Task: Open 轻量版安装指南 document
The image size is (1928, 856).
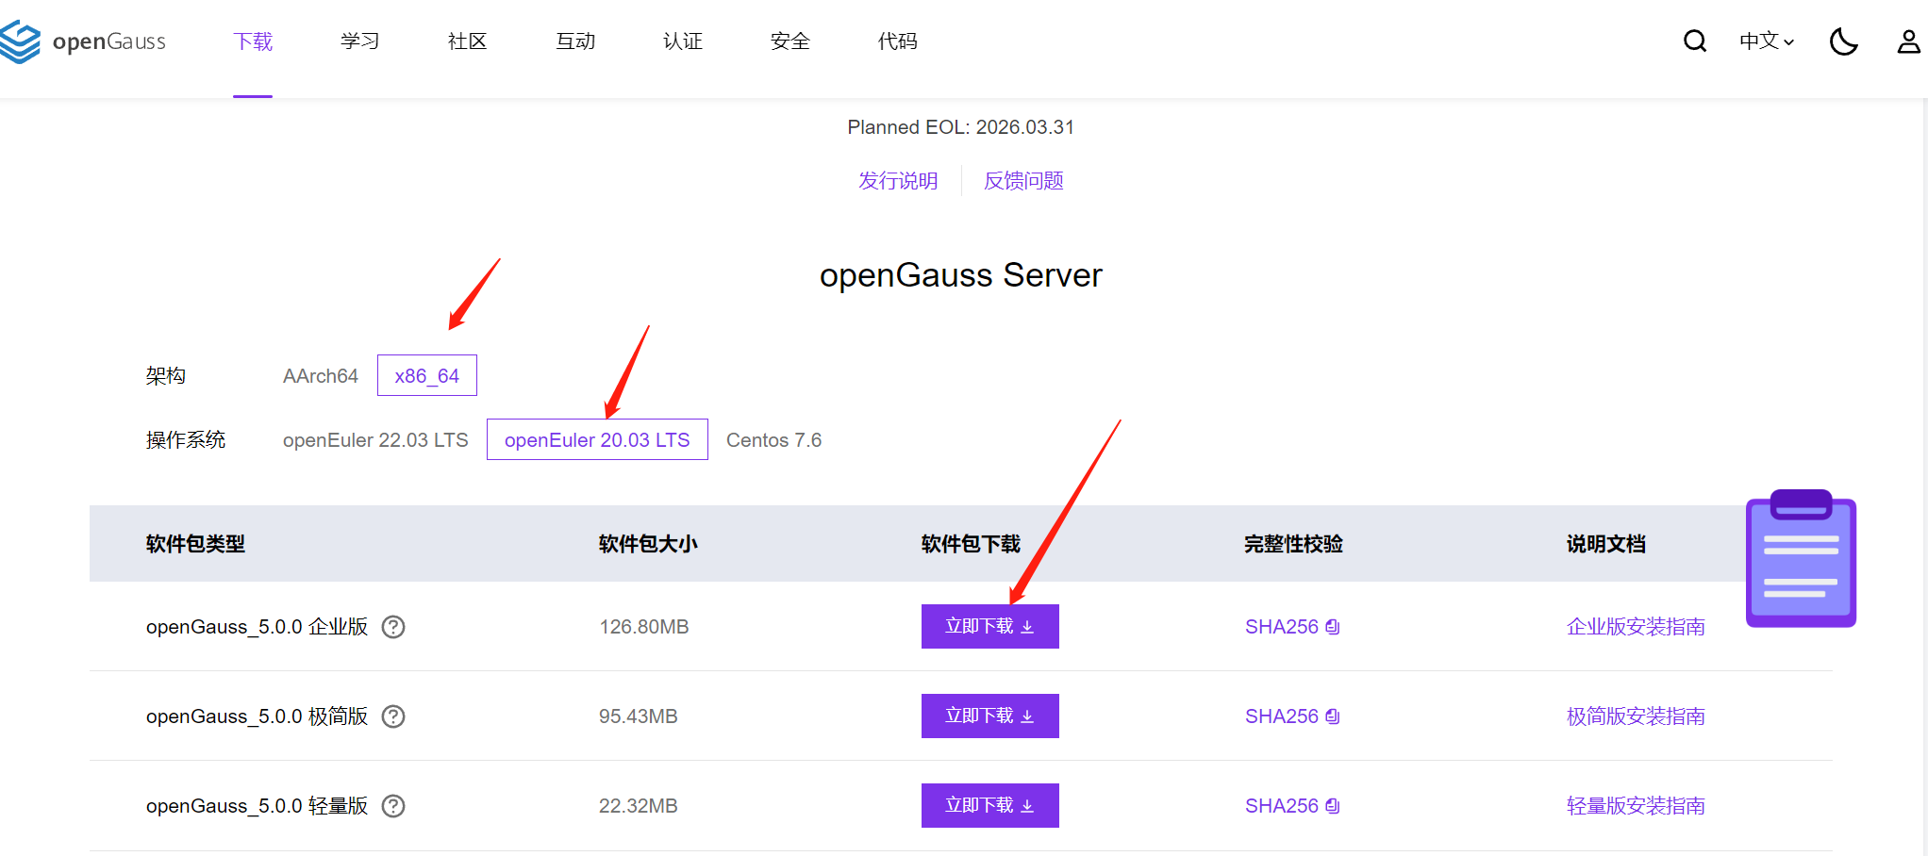Action: click(1636, 806)
